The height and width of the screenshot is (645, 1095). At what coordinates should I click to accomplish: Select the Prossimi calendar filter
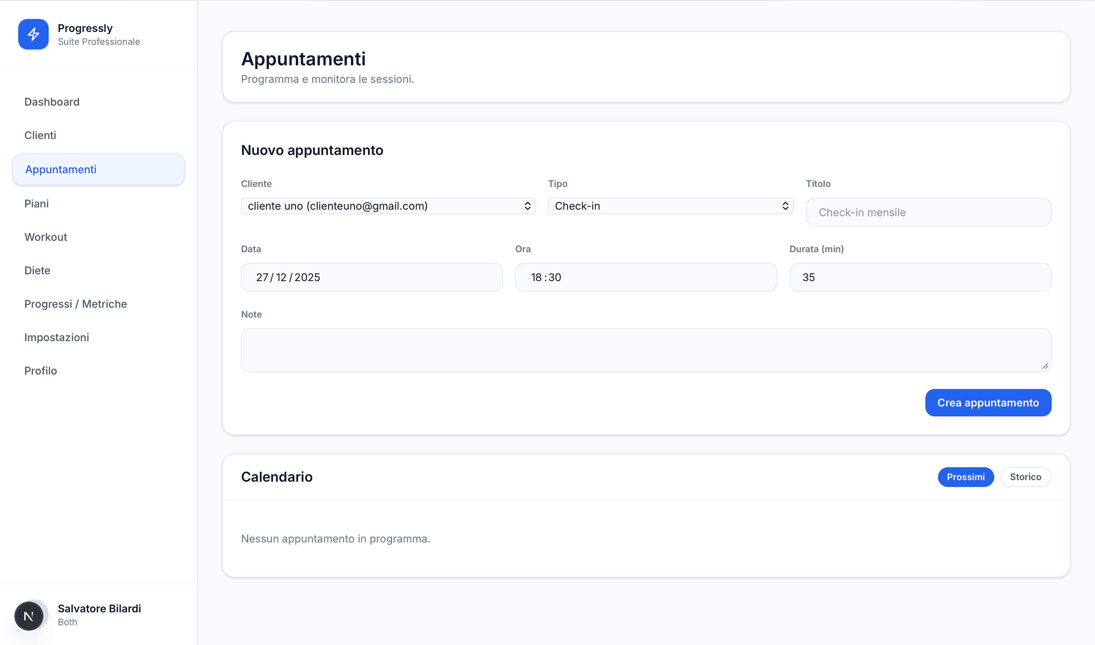pyautogui.click(x=965, y=477)
